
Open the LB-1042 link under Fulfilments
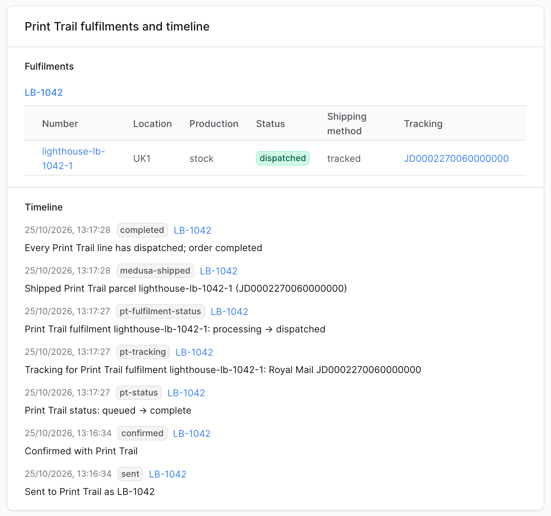[x=43, y=93]
